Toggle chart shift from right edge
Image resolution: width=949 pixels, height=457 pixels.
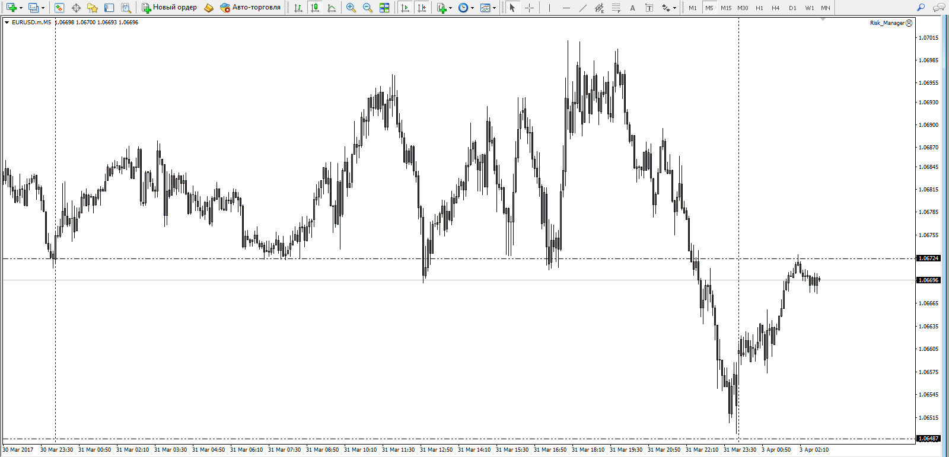[422, 8]
